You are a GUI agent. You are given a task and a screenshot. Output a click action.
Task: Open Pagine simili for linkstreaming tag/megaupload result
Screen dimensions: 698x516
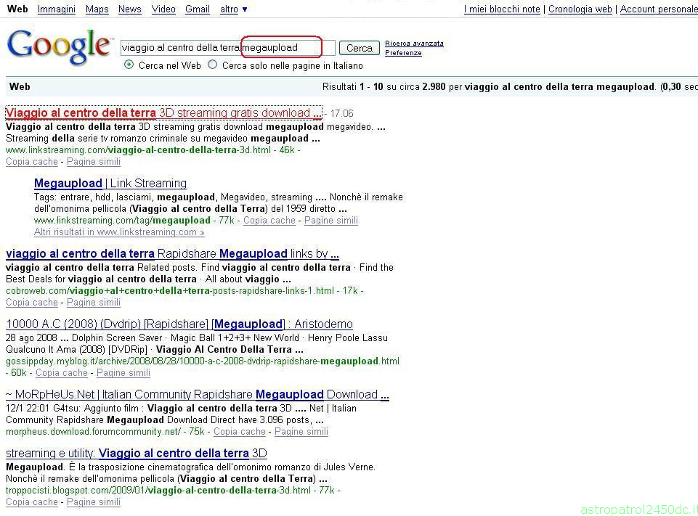coord(331,221)
